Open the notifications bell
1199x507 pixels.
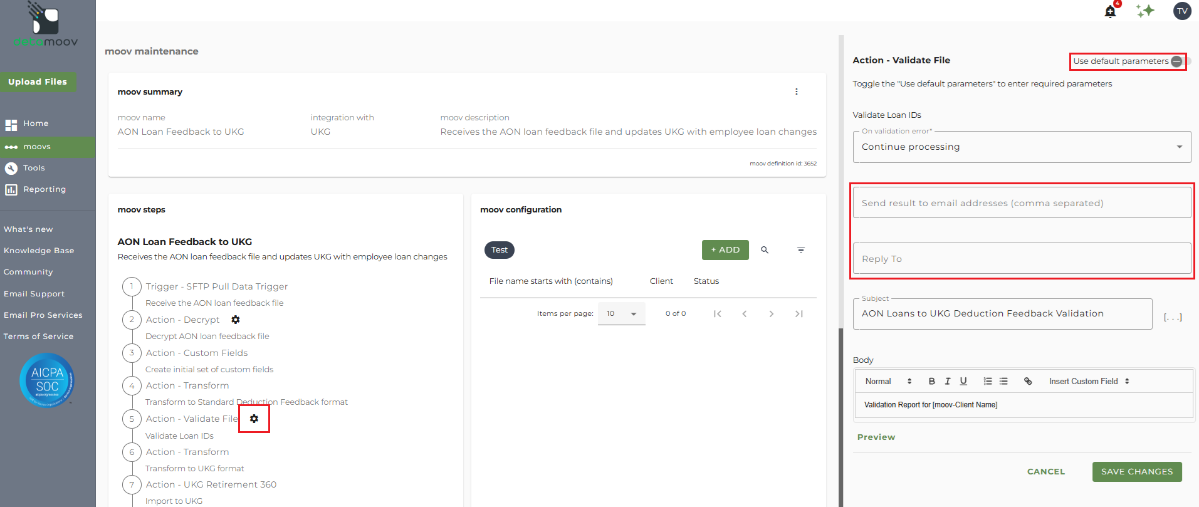1110,11
